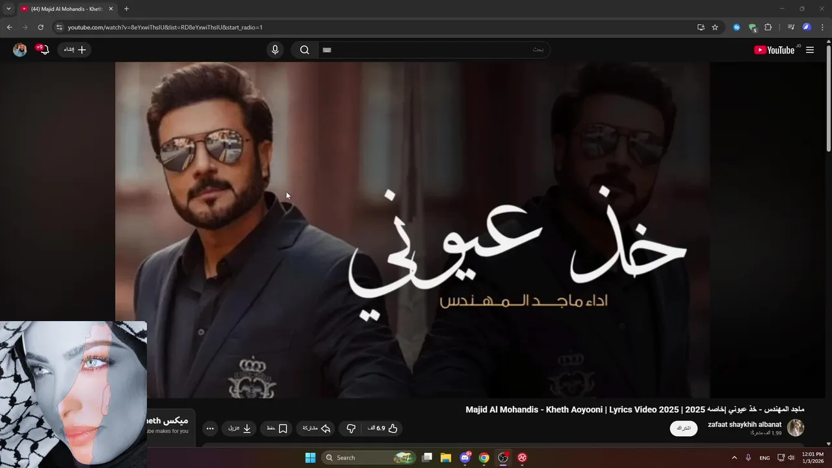This screenshot has width=832, height=468.
Task: Install app icon in address bar
Action: (x=701, y=27)
